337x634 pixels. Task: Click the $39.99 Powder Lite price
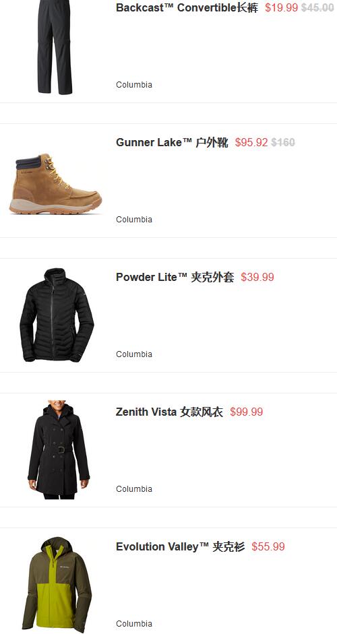point(257,277)
